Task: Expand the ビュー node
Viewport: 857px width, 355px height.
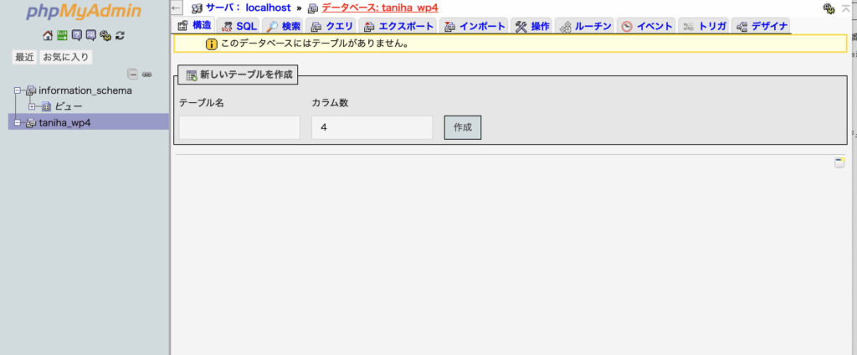Action: tap(33, 106)
